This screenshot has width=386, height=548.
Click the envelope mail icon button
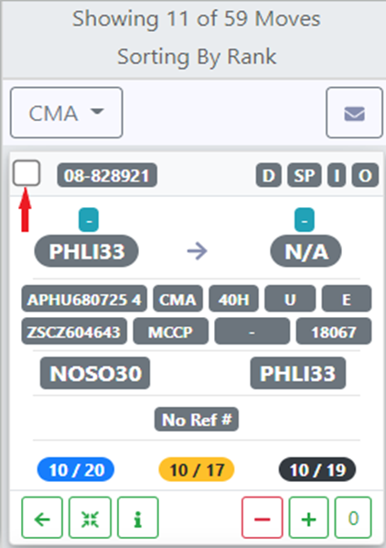354,113
